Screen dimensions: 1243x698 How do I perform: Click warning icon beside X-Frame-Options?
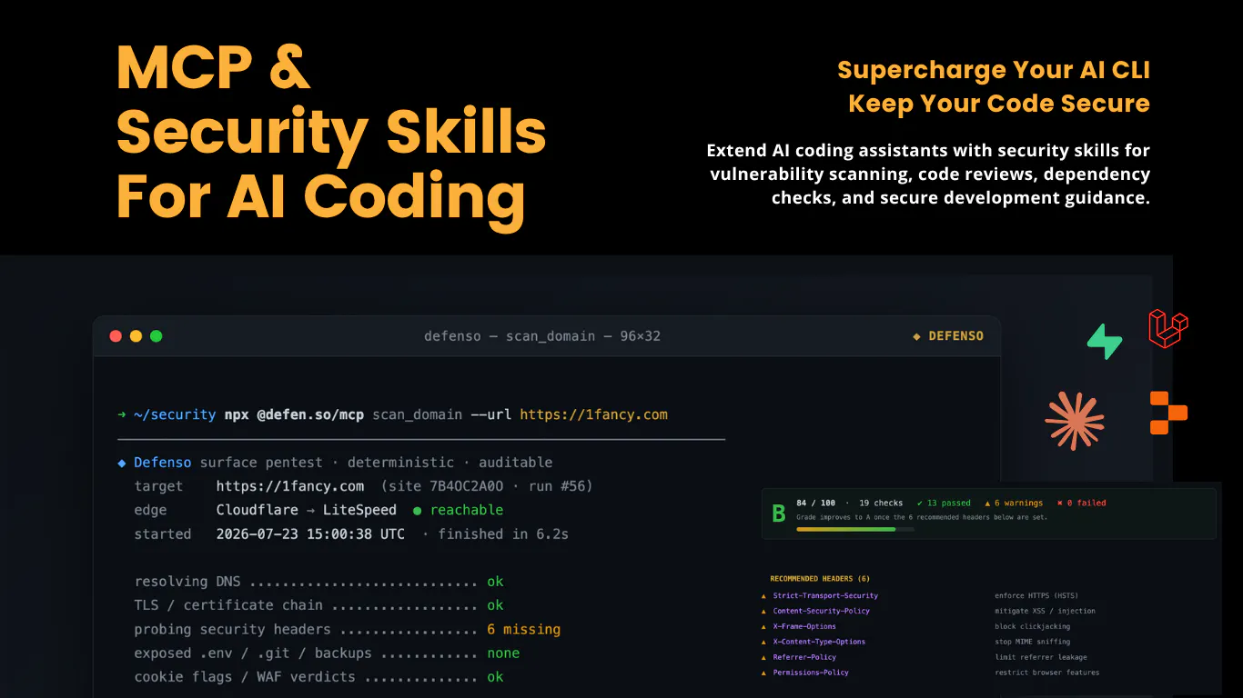point(763,627)
